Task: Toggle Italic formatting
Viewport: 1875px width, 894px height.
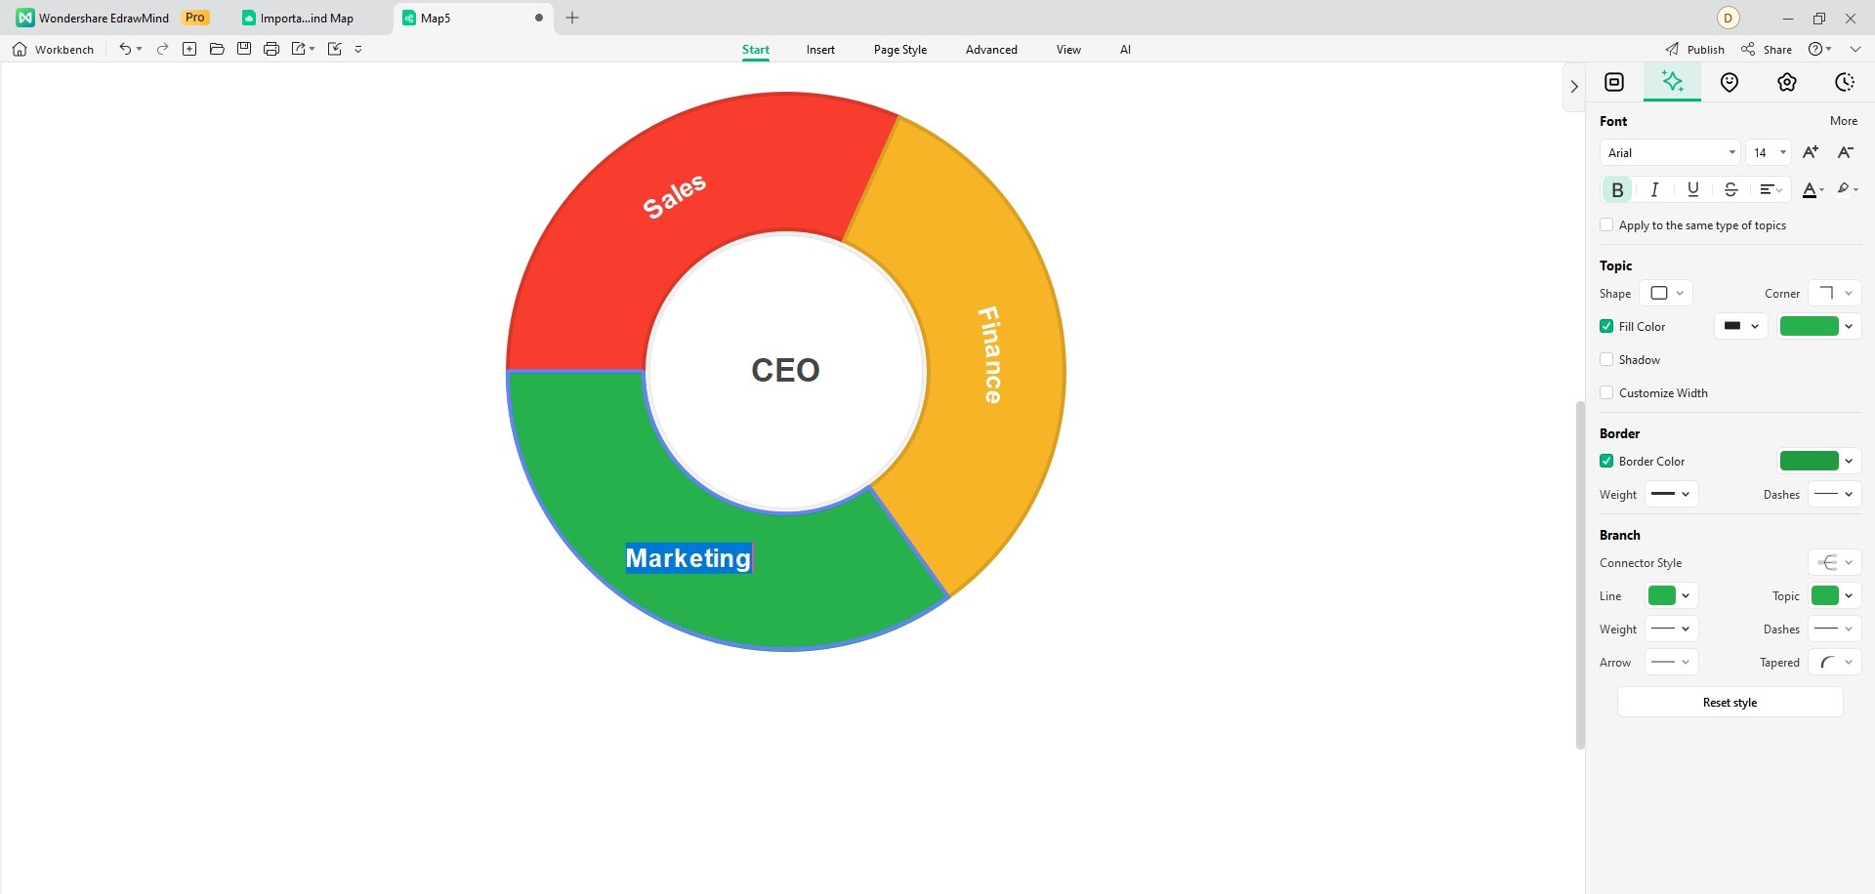Action: click(1655, 189)
